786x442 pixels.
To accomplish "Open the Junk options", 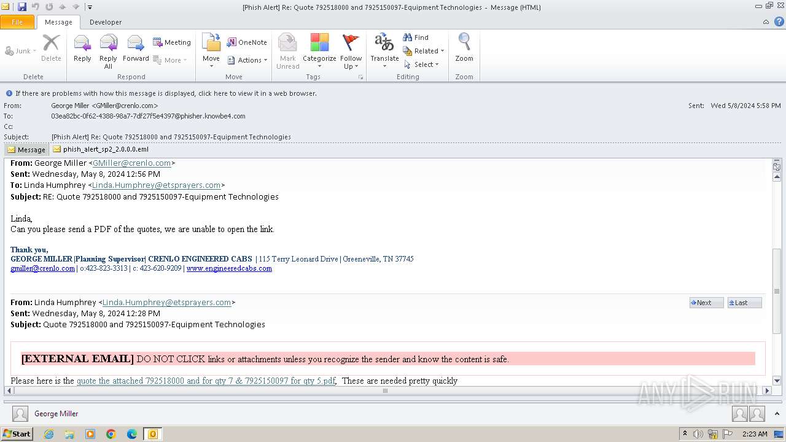I will coord(21,51).
